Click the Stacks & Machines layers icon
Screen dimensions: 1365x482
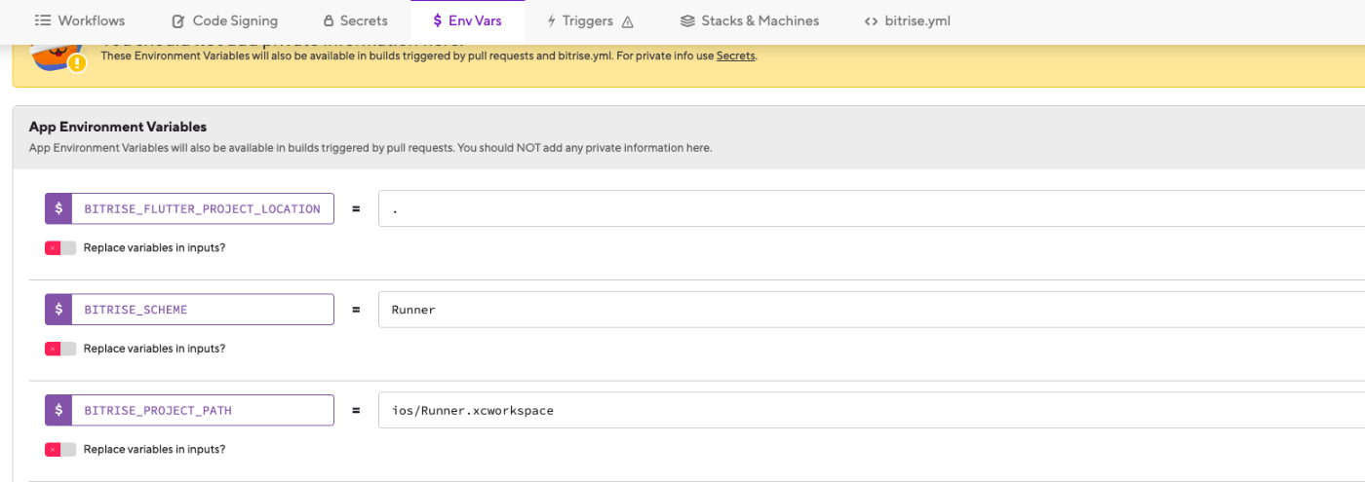click(687, 20)
